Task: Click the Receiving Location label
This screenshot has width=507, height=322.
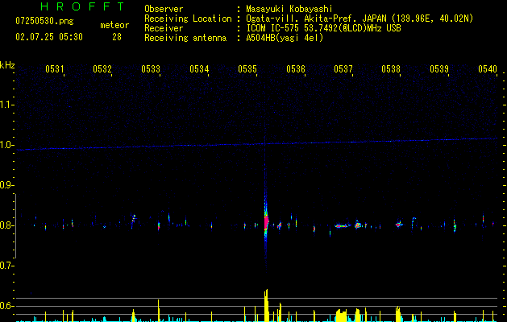Action: (x=188, y=19)
